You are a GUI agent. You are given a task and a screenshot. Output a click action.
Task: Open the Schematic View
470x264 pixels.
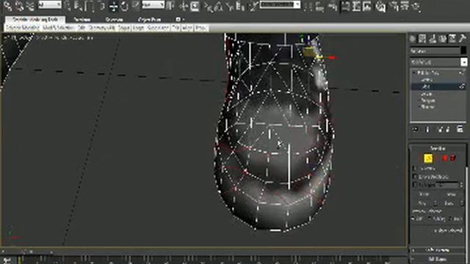[367, 7]
